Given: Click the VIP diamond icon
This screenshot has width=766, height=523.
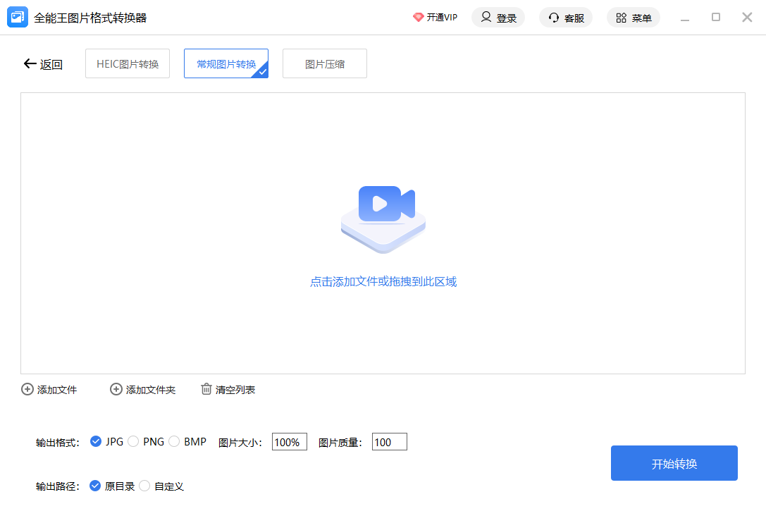Looking at the screenshot, I should (419, 18).
